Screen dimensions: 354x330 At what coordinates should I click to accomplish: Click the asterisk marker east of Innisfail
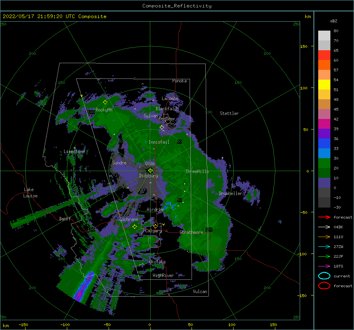(187, 135)
